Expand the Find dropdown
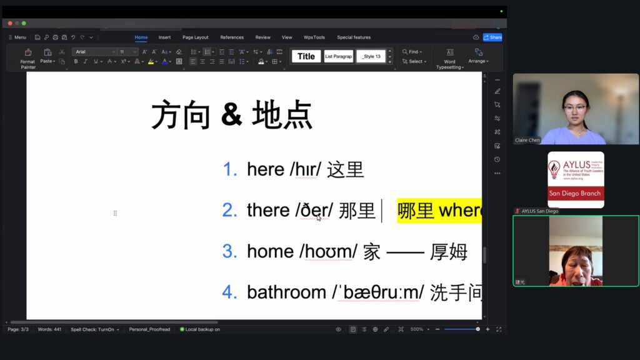 tap(412, 52)
